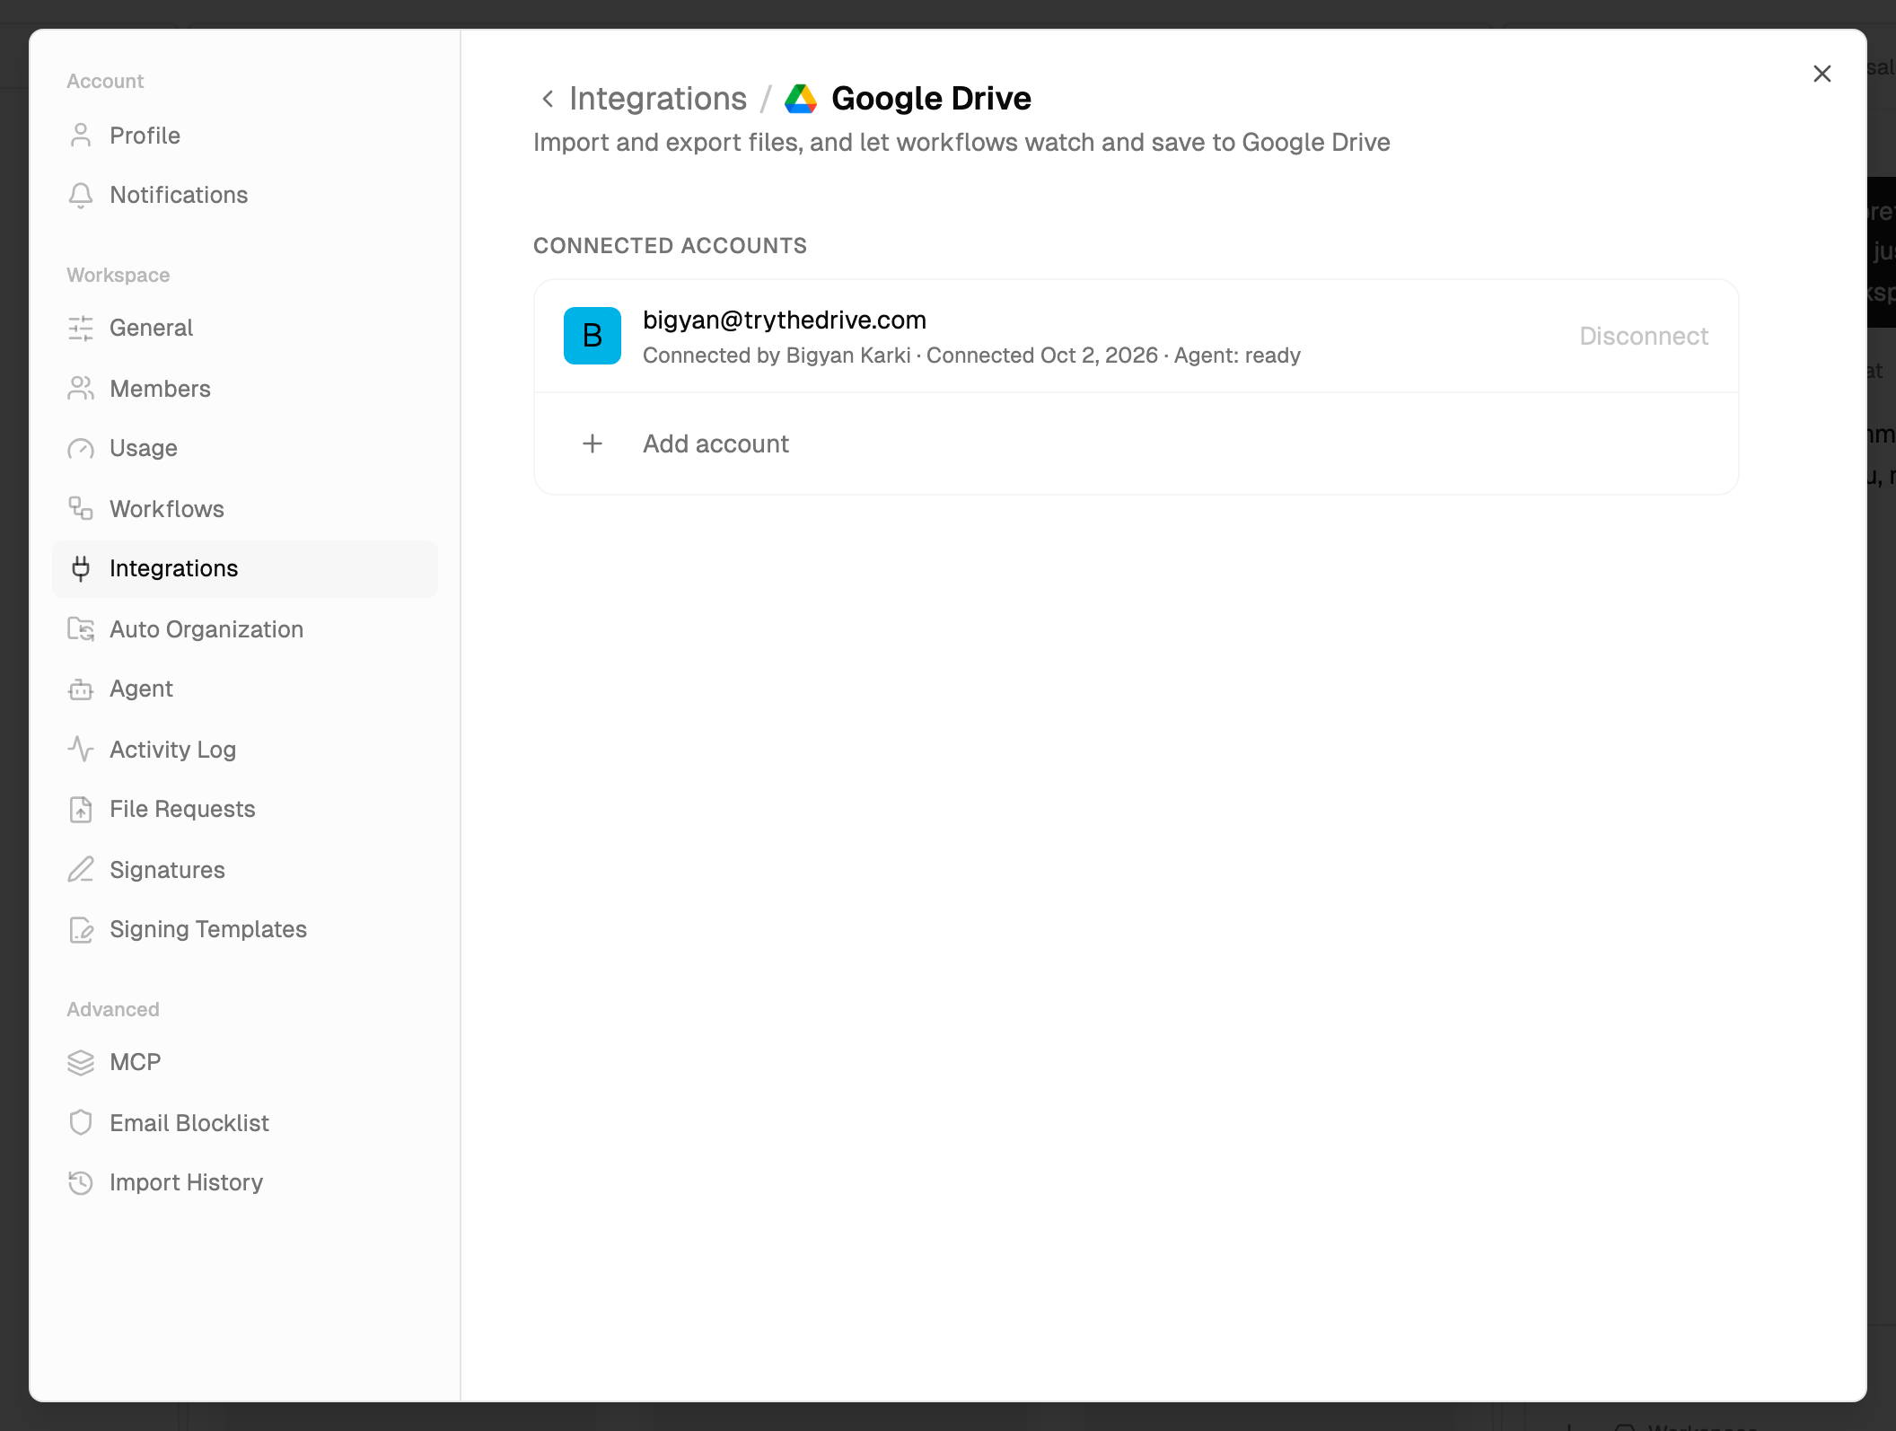The image size is (1896, 1431).
Task: Select the Integrations sidebar item
Action: [x=244, y=568]
